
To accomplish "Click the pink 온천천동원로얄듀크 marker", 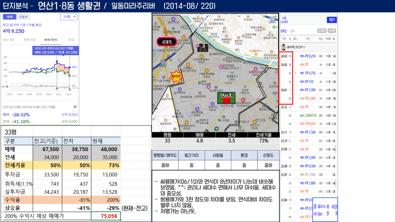I will click(221, 67).
